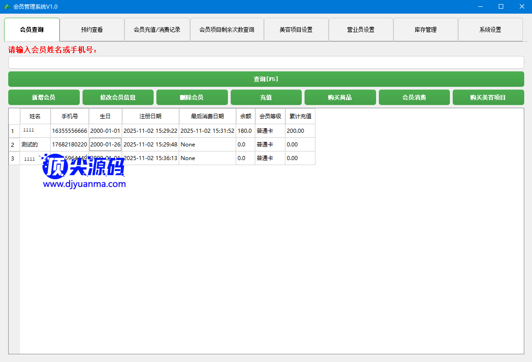Click 修改会员信息 button
Viewport: 532px width, 362px height.
coord(118,97)
